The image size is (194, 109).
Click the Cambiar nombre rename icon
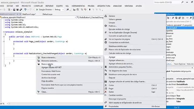click(106, 95)
